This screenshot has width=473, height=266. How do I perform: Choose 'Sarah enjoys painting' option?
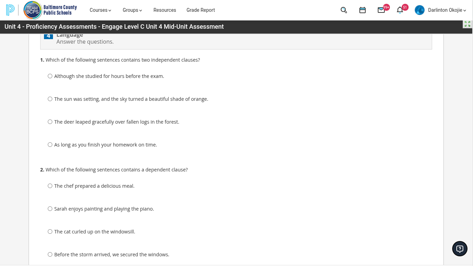(50, 209)
